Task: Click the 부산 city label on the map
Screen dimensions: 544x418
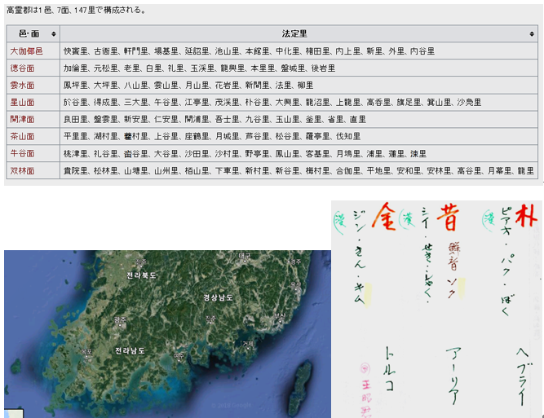Action: pyautogui.click(x=280, y=316)
